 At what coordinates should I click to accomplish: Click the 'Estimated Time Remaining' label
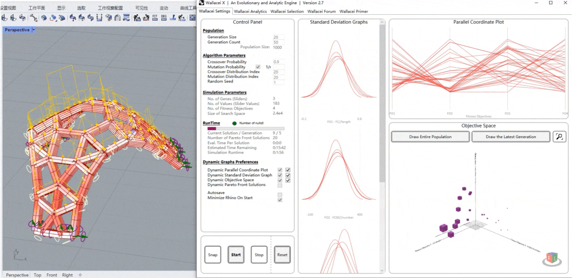pyautogui.click(x=232, y=148)
